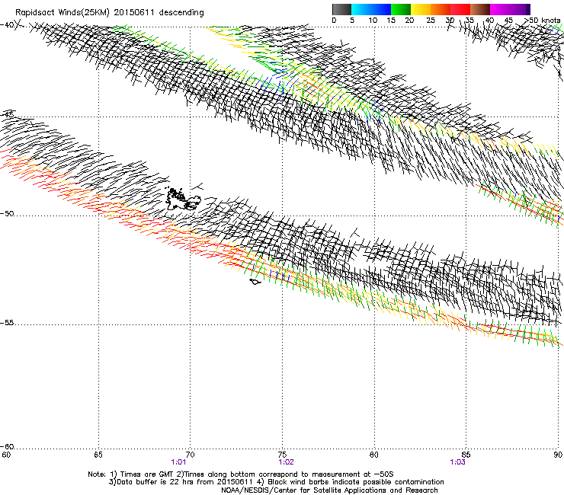Screen dimensions: 564x495
Task: Click the longitude label 65
Action: click(x=98, y=455)
